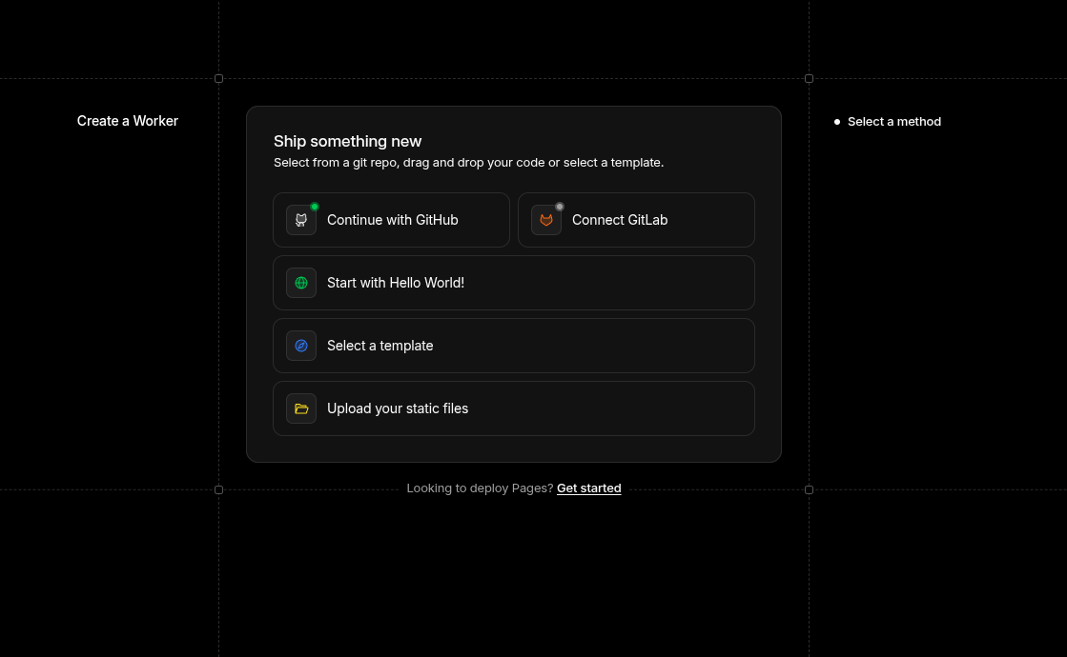Click the Create a Worker heading
This screenshot has width=1067, height=657.
(x=127, y=121)
